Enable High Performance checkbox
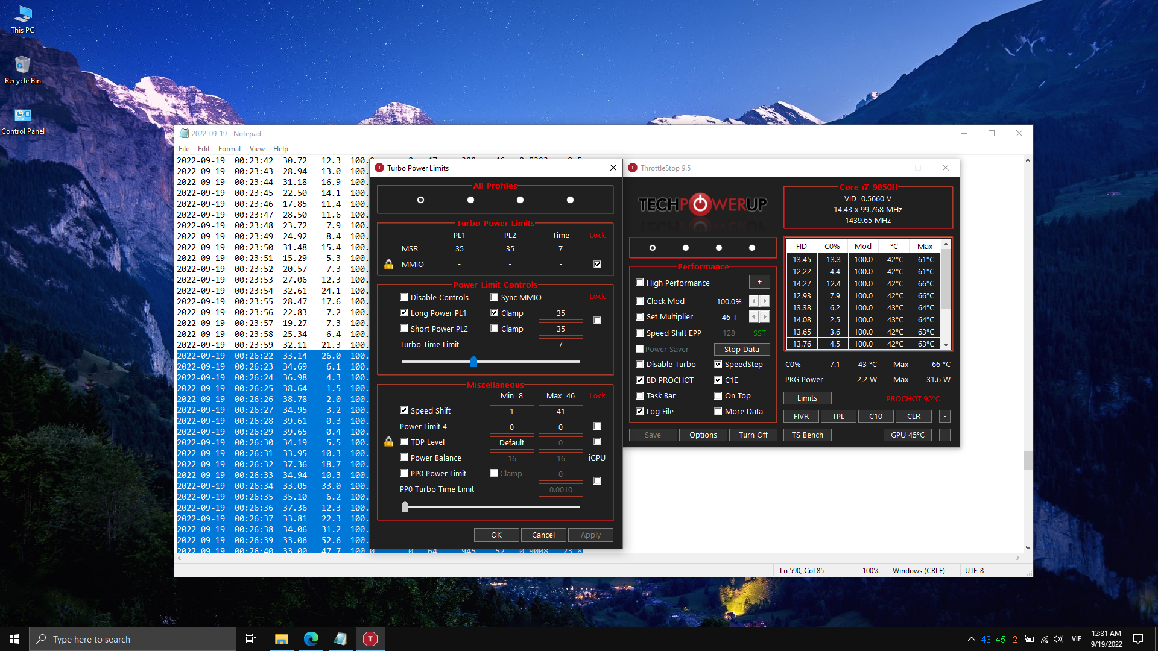1158x651 pixels. coord(640,283)
